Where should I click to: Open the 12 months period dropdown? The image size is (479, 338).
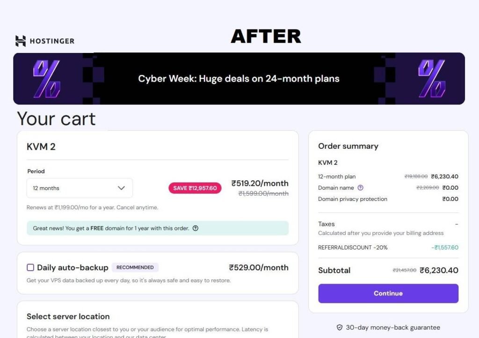[80, 188]
